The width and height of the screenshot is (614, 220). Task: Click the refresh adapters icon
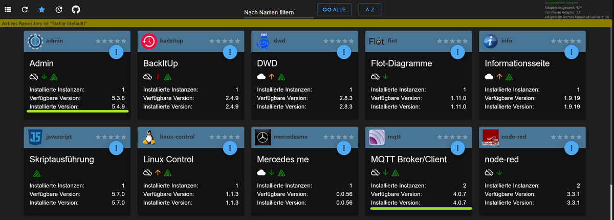coord(25,10)
